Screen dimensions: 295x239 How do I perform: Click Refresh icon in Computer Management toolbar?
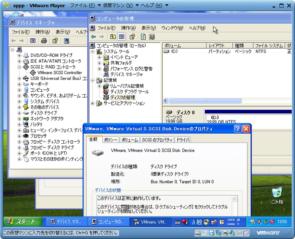pyautogui.click(x=143, y=36)
